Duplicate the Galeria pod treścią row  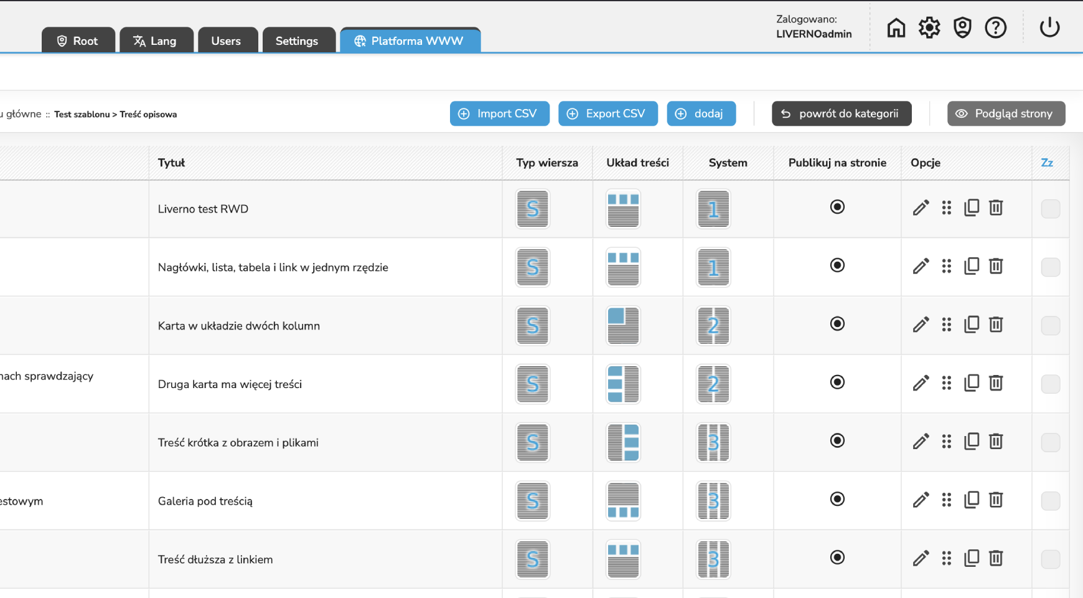tap(972, 500)
